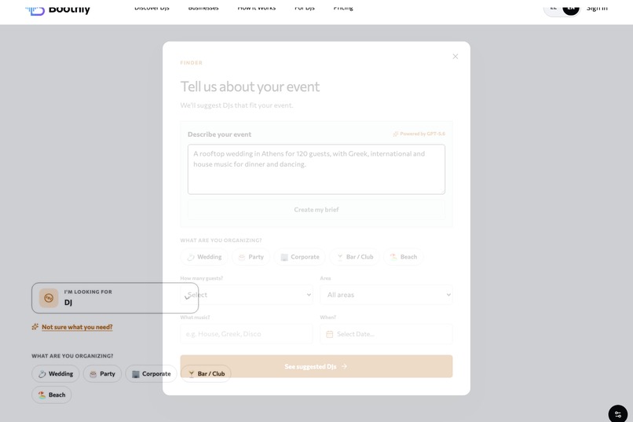
Task: Click the Powered by GPT label
Action: click(x=419, y=134)
